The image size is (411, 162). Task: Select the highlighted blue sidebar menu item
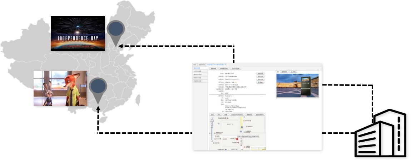tap(200, 68)
